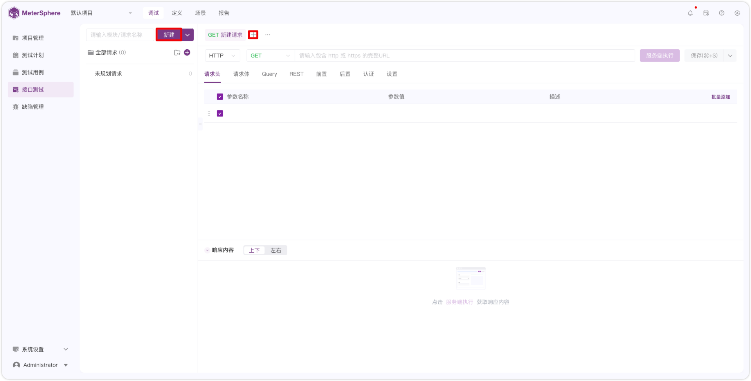This screenshot has width=751, height=381.
Task: Click the 批量添加 link
Action: point(721,97)
